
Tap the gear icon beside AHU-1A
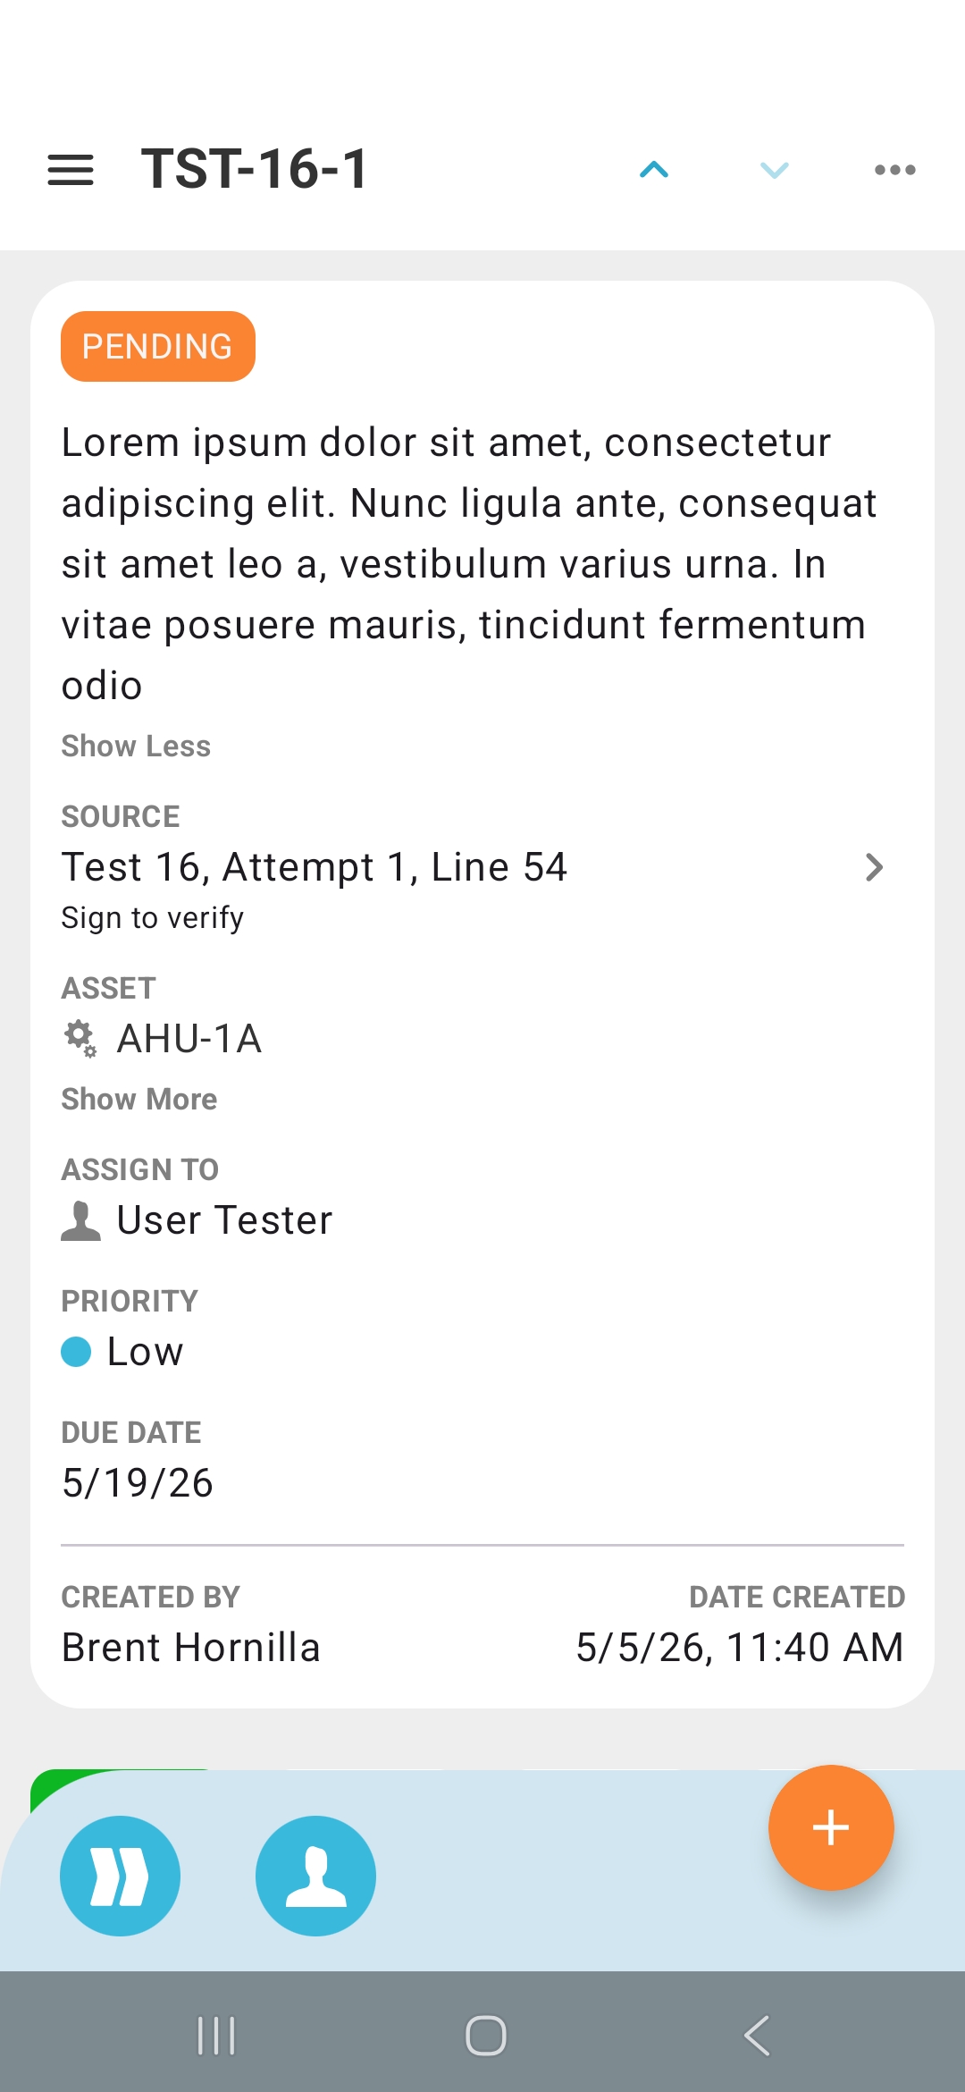coord(80,1039)
